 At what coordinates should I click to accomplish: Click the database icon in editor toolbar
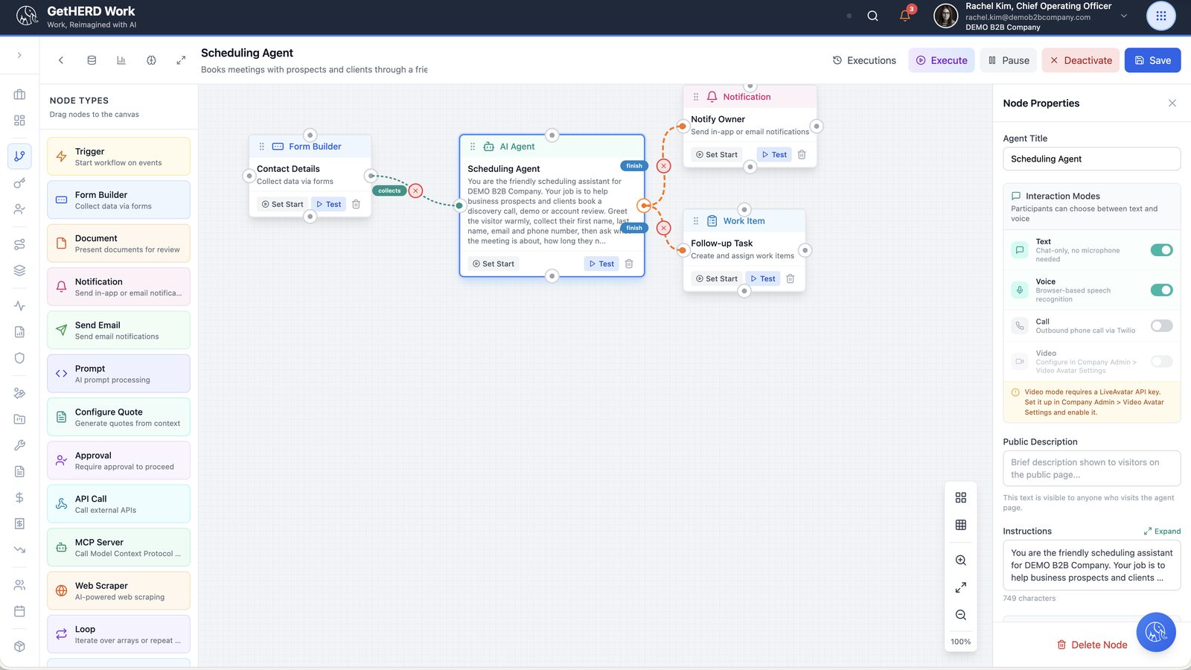92,60
